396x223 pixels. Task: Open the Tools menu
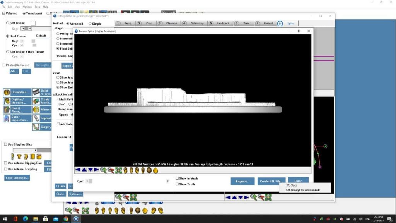[x=37, y=7]
